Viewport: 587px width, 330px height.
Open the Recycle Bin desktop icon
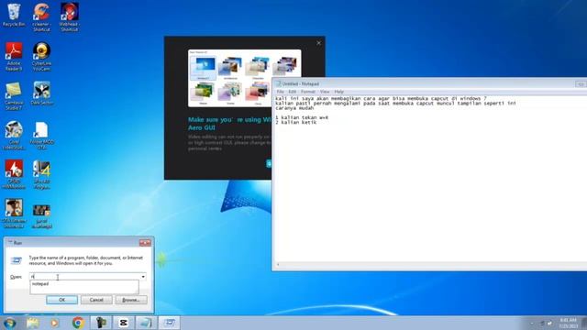(x=14, y=15)
